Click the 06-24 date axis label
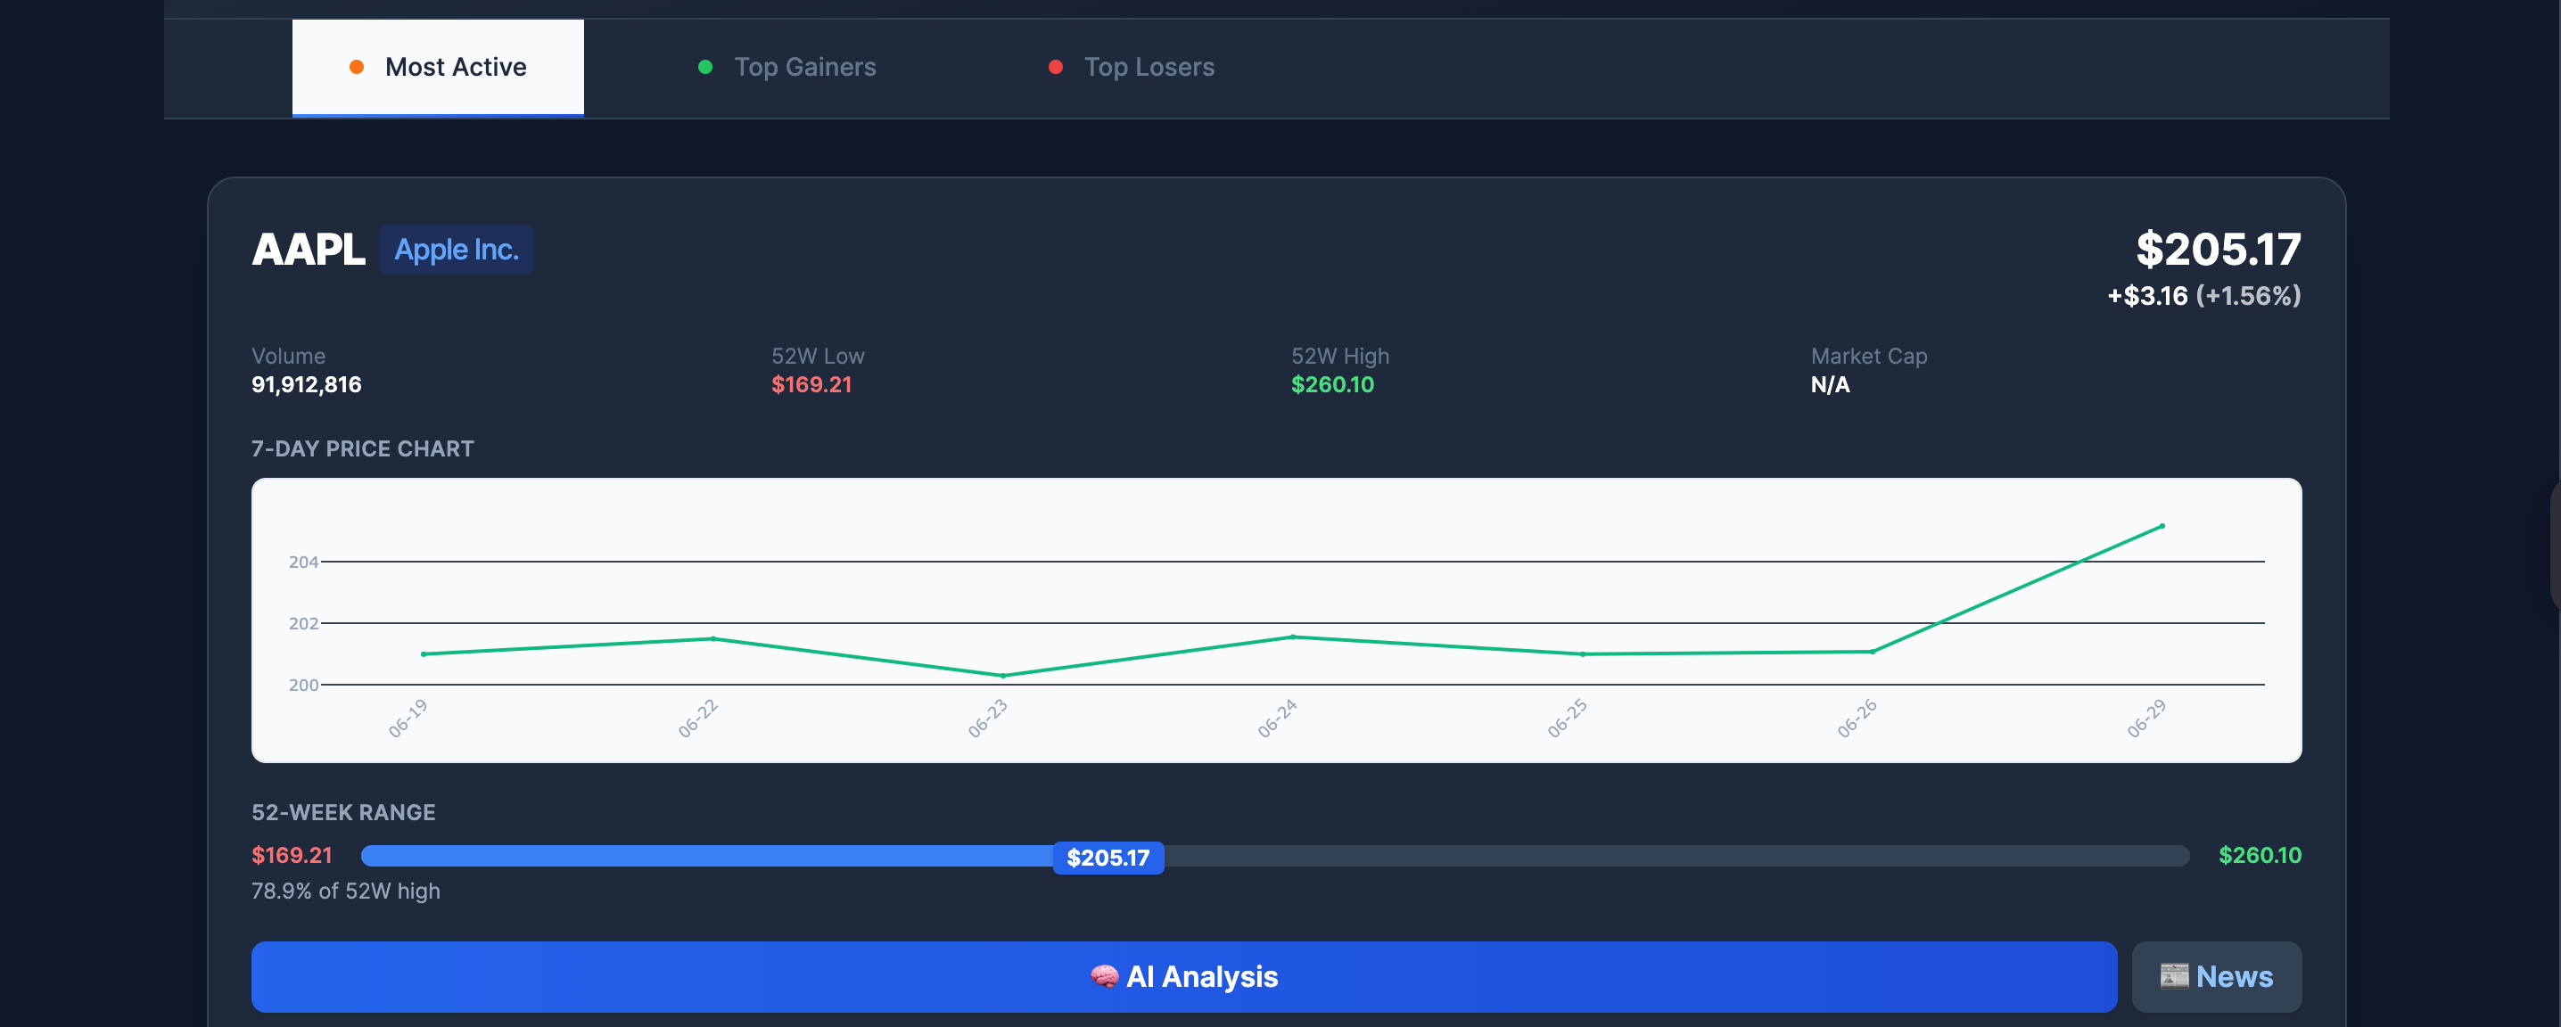 pos(1277,718)
